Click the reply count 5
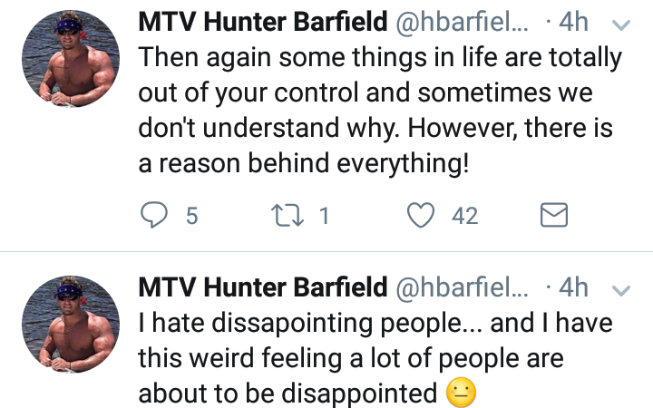The width and height of the screenshot is (653, 408). pos(191,216)
